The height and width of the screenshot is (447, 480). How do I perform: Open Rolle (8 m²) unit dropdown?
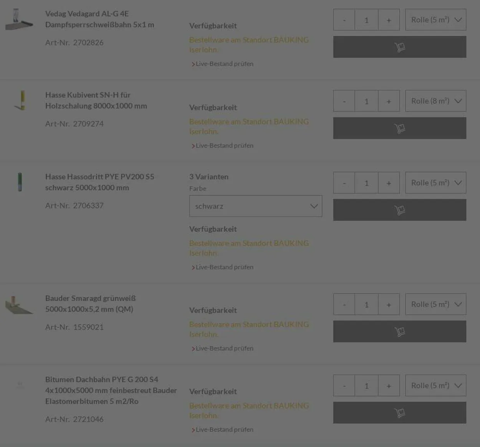point(435,101)
